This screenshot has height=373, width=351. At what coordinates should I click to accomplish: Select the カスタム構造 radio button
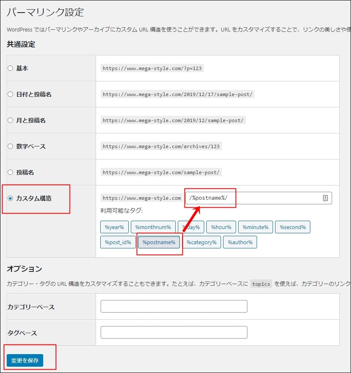click(10, 198)
